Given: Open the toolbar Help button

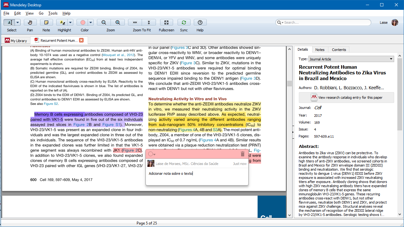Looking at the screenshot, I should (x=200, y=22).
